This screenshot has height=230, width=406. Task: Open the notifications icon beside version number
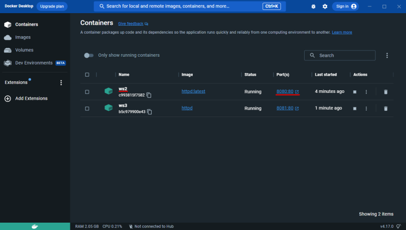[399, 226]
